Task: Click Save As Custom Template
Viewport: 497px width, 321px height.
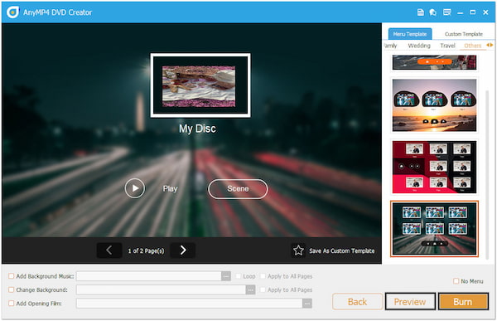Action: pyautogui.click(x=341, y=250)
